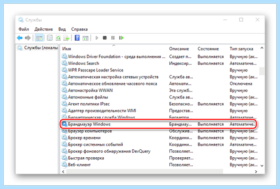Select the Быстрая проверка service

159,158
